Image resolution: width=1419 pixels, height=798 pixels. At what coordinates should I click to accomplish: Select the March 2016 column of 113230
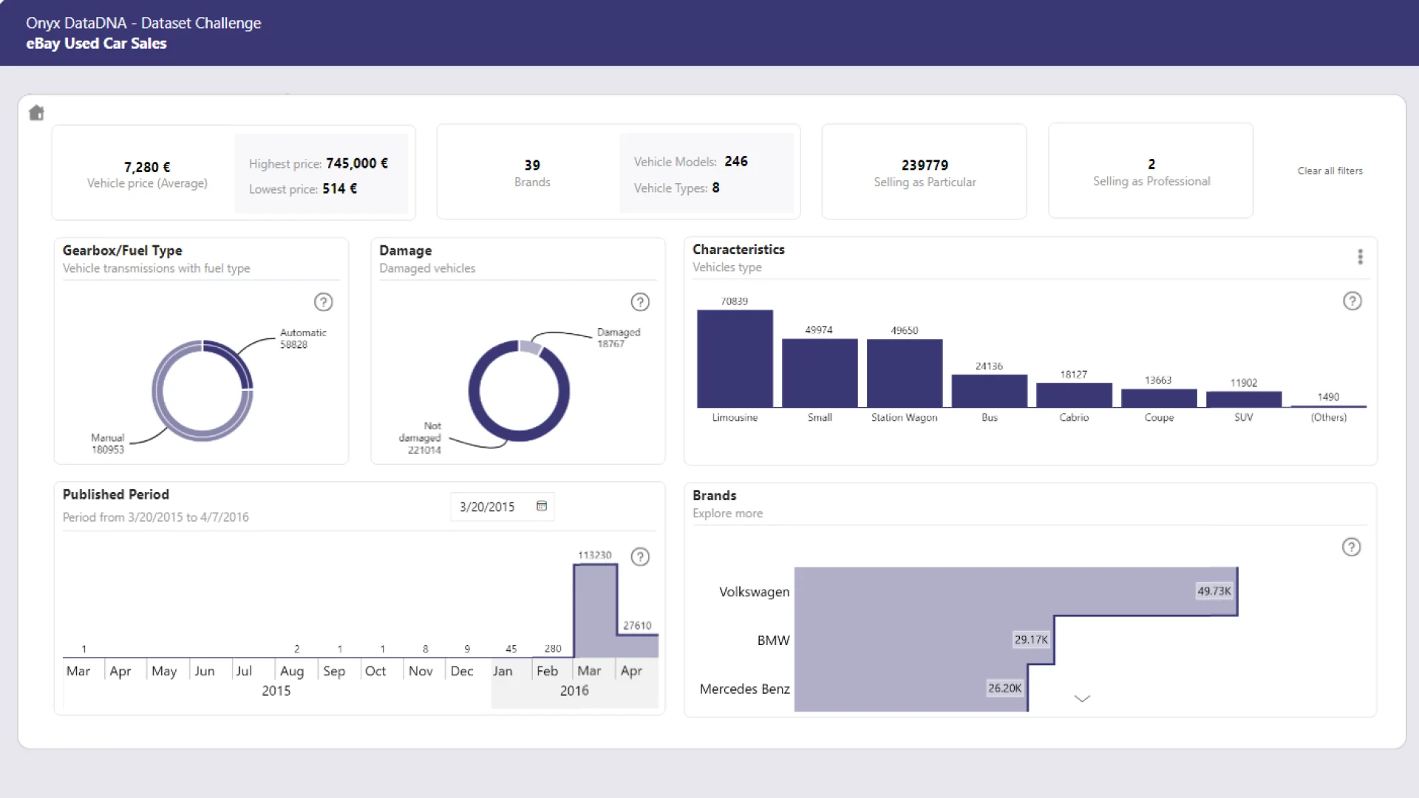coord(595,611)
